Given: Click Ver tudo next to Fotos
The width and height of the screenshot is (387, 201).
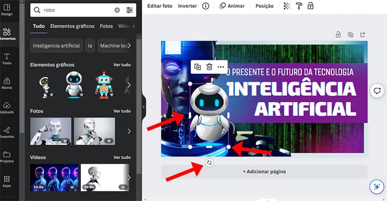Looking at the screenshot, I should [x=122, y=111].
